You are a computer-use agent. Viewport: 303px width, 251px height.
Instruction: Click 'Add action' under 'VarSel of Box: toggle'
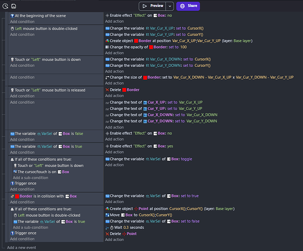[115, 165]
